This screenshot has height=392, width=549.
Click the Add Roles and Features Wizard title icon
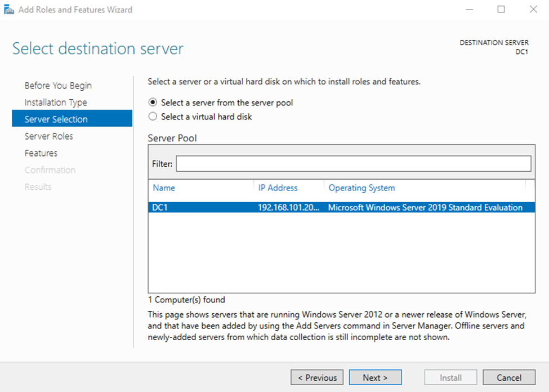pyautogui.click(x=9, y=10)
